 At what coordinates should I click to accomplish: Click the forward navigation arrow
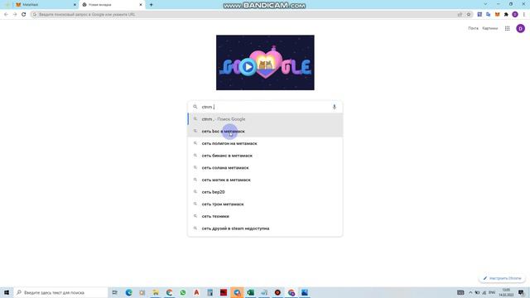(15, 15)
